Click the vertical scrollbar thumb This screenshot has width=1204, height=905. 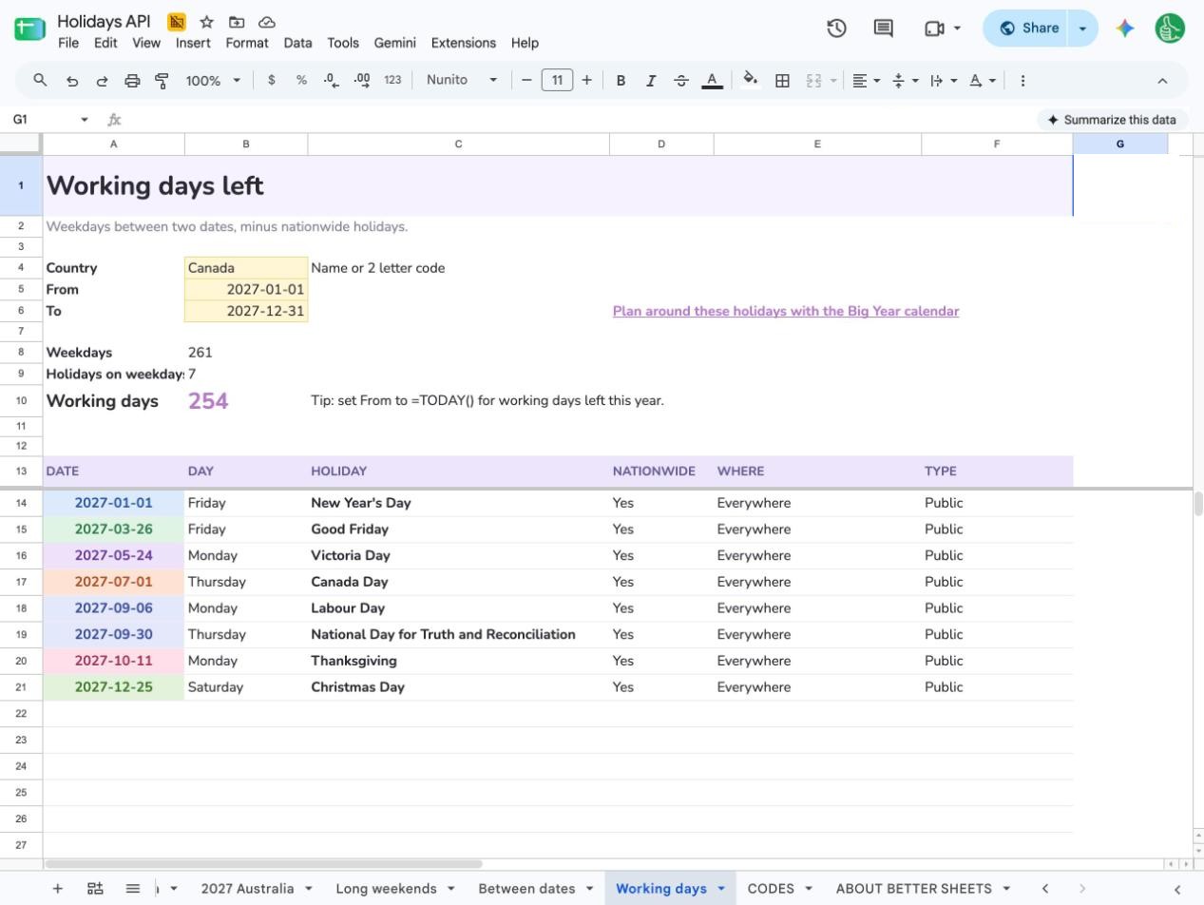tap(1198, 505)
